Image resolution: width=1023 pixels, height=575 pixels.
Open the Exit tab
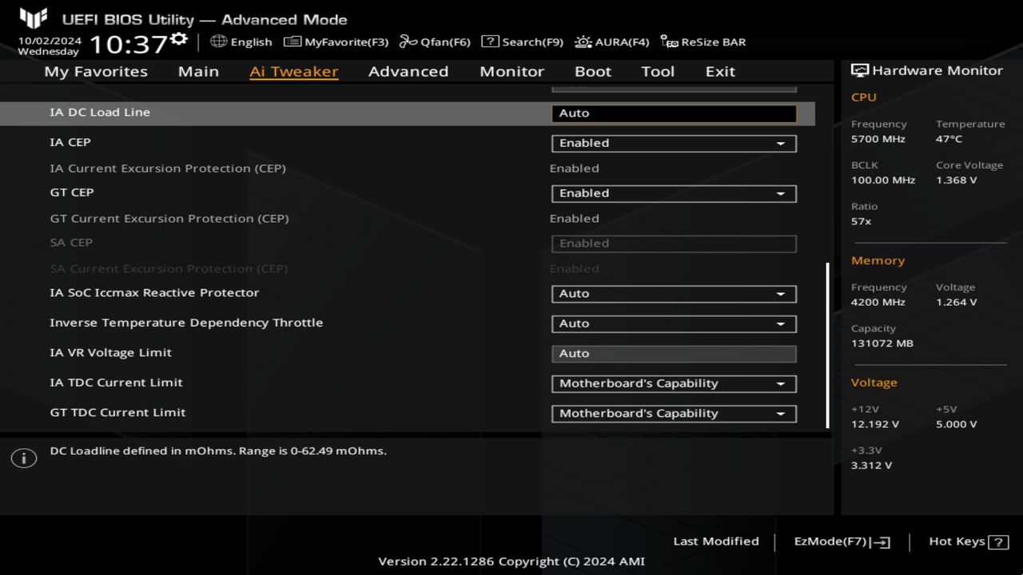(720, 72)
